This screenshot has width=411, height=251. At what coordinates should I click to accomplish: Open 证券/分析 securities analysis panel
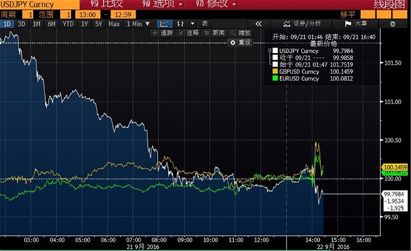pyautogui.click(x=302, y=24)
